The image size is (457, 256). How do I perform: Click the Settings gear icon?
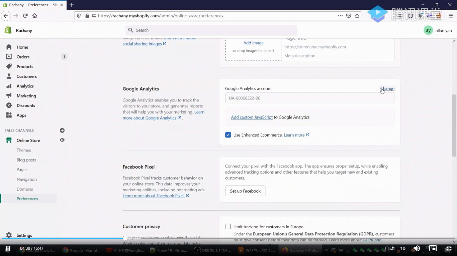pos(9,235)
